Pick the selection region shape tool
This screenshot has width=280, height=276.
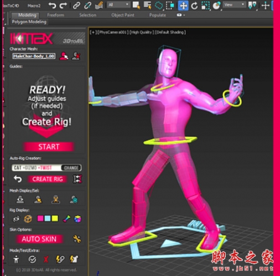[159, 6]
